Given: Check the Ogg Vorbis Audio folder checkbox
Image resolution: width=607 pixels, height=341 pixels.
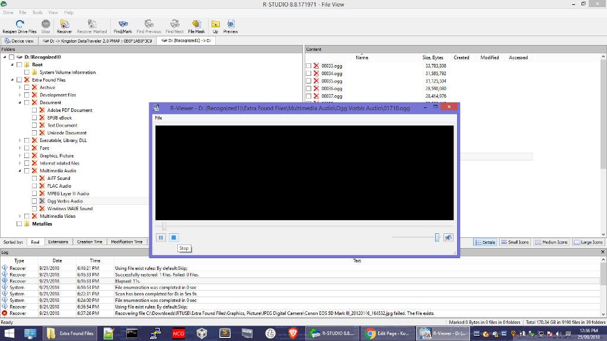Looking at the screenshot, I should pos(34,201).
